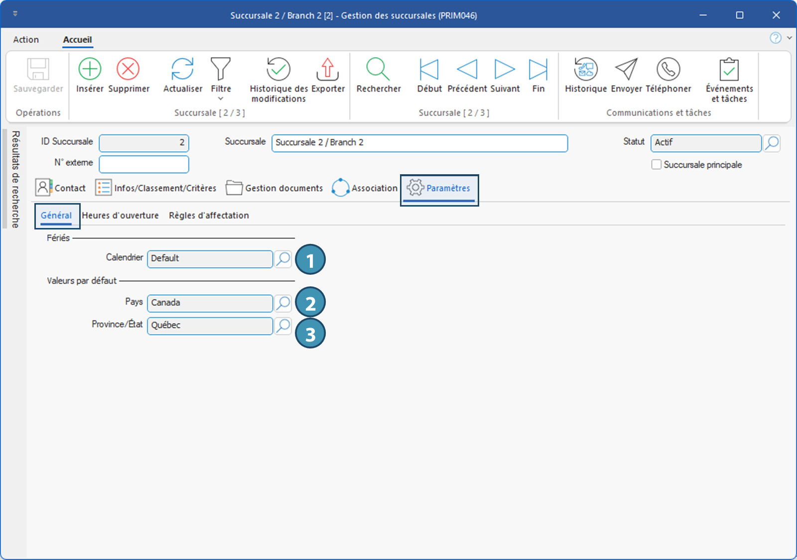
Task: Open the Rechercher search tool
Action: coord(378,69)
